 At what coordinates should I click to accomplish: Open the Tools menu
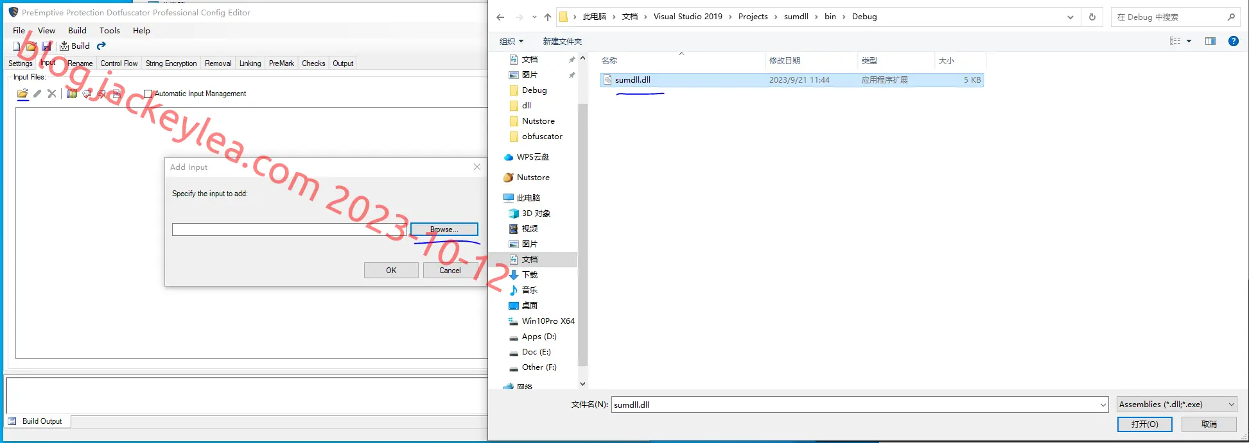point(110,30)
